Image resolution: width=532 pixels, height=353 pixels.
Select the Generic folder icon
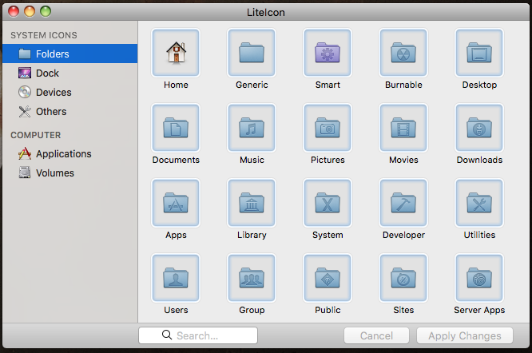pyautogui.click(x=252, y=53)
